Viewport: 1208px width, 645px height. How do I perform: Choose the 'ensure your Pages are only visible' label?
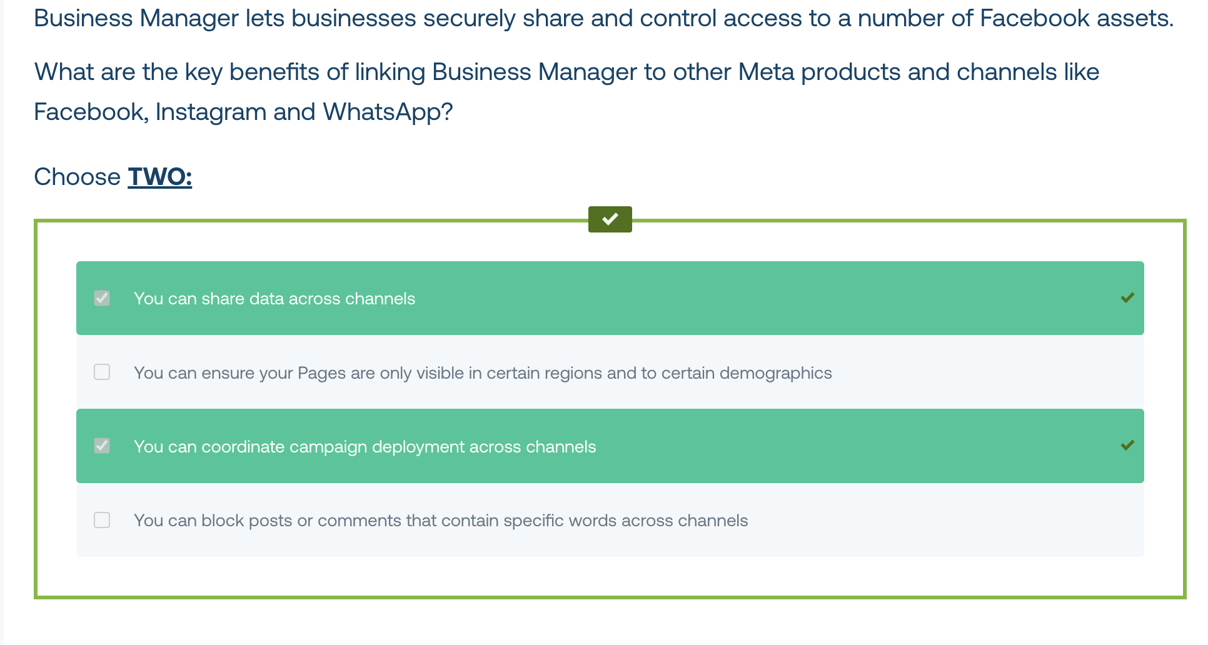click(x=483, y=373)
